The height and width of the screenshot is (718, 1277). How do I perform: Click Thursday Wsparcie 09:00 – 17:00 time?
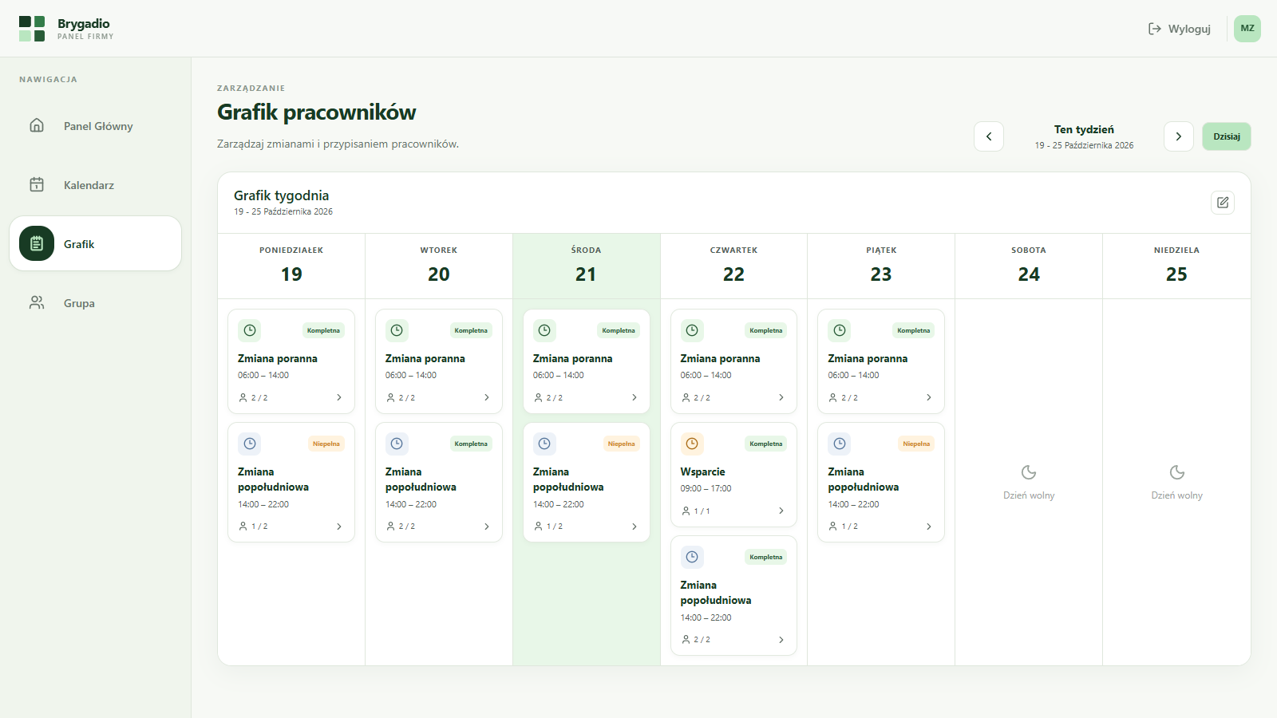click(x=706, y=488)
